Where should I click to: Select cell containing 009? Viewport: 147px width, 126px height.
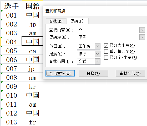[x=11, y=86]
